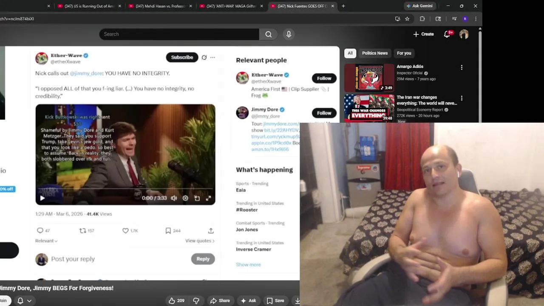
Task: Expand notification bell options chevron
Action: (x=29, y=300)
